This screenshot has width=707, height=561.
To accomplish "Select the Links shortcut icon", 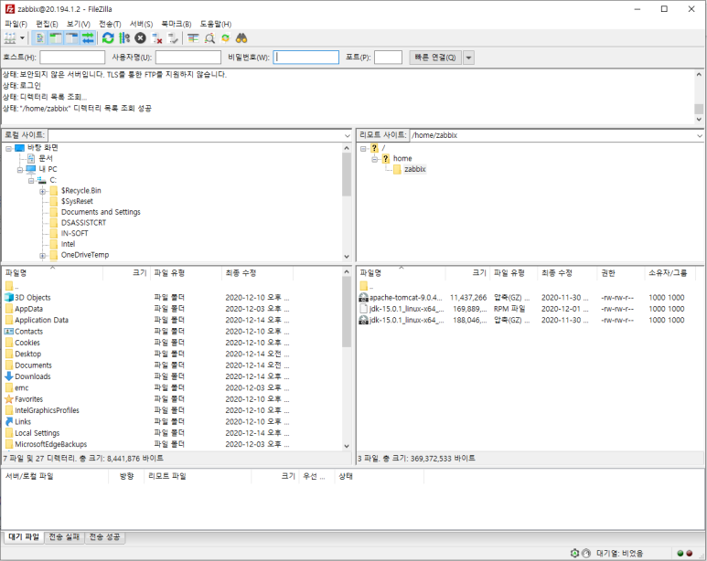I will [9, 421].
